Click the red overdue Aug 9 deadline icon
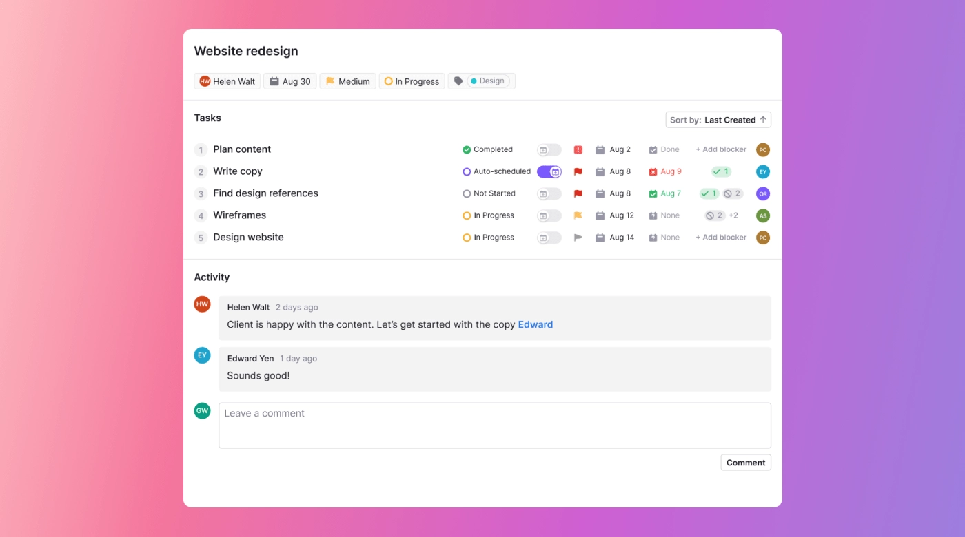Screen dimensions: 965x537 [x=653, y=171]
